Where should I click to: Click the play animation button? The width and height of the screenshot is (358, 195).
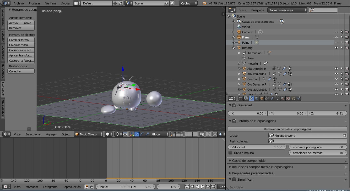(x=203, y=187)
